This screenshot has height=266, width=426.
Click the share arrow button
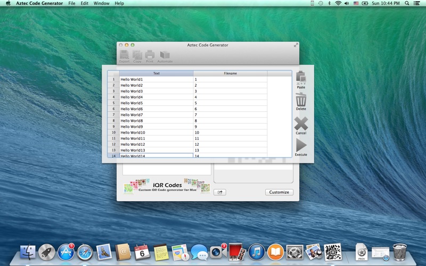220,192
